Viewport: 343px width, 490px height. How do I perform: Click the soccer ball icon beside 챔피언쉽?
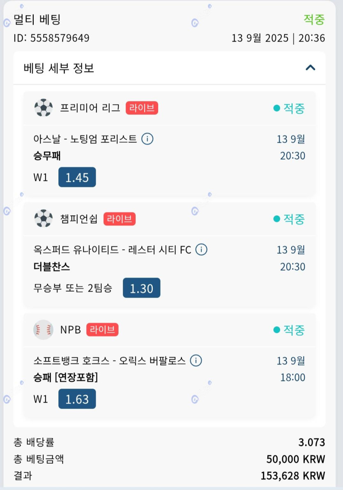point(44,218)
